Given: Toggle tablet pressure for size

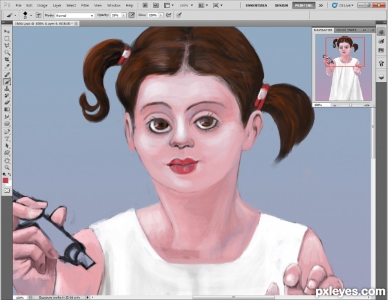Looking at the screenshot, I should (179, 15).
